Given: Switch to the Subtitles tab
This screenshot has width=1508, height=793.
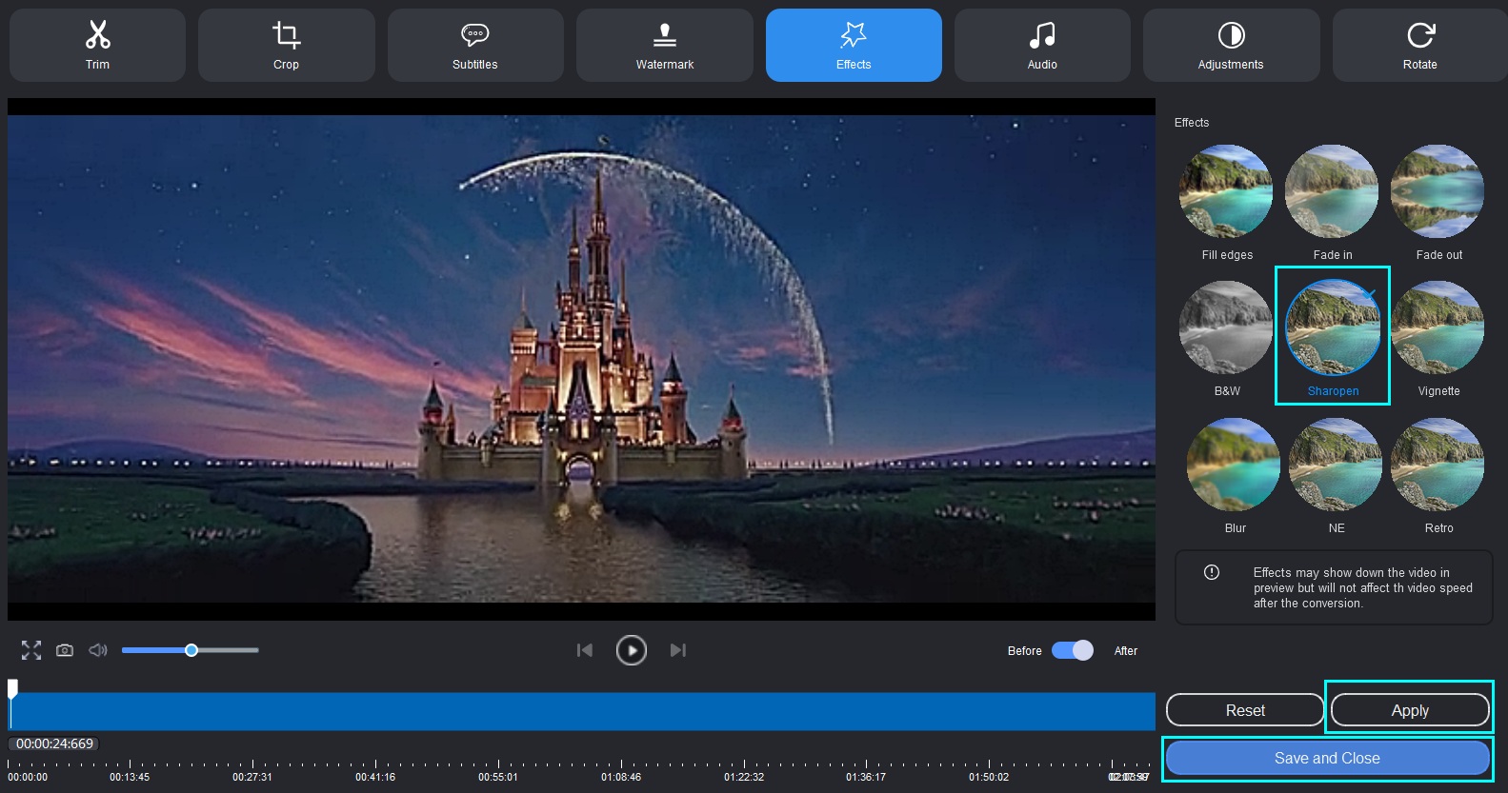Looking at the screenshot, I should click(474, 45).
